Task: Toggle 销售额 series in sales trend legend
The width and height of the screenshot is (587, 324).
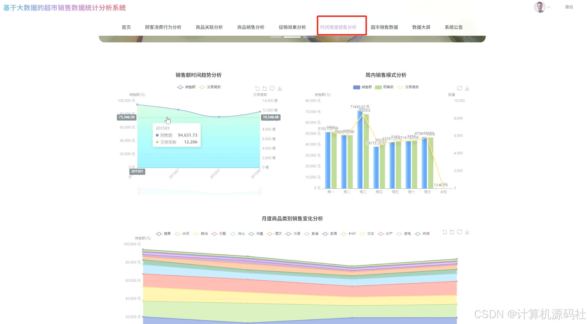Action: (x=186, y=87)
